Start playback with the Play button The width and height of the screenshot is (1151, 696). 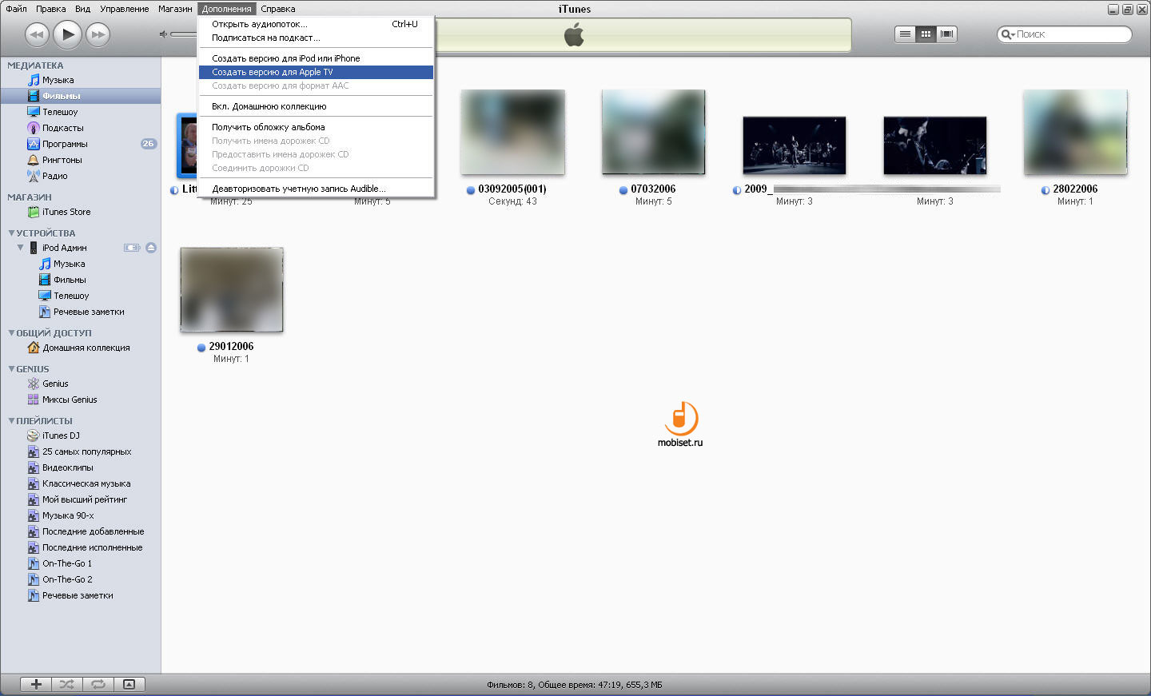pyautogui.click(x=68, y=34)
